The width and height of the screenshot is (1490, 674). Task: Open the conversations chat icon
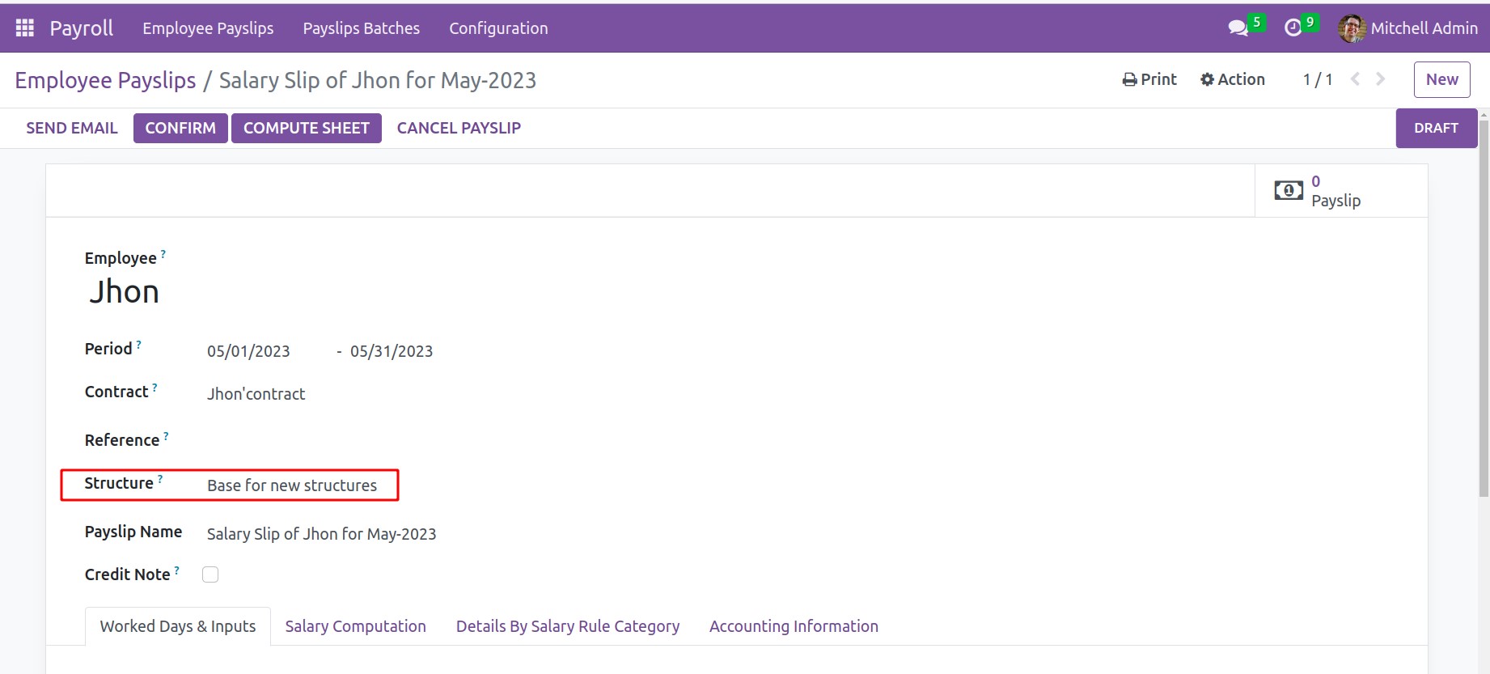tap(1238, 28)
